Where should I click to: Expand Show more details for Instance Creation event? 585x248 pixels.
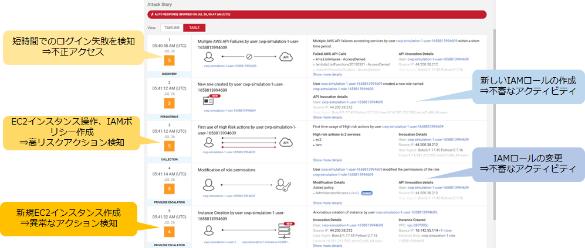tap(327, 246)
